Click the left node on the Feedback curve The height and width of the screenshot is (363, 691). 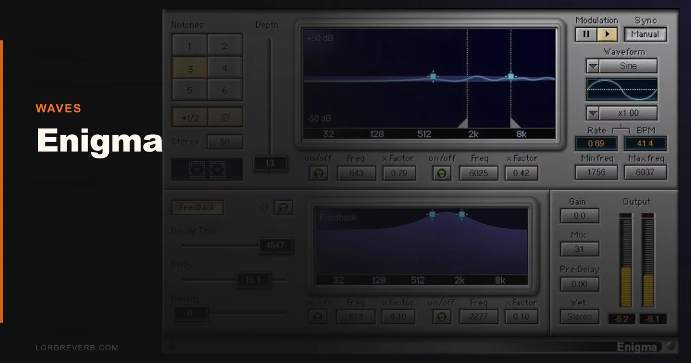[x=432, y=214]
